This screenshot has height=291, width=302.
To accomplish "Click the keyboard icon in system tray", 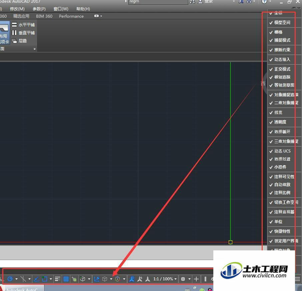I will click(187, 290).
